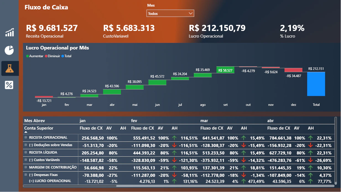Click the red down arrow beside -121,30%
341x192 pixels.
(x=174, y=160)
